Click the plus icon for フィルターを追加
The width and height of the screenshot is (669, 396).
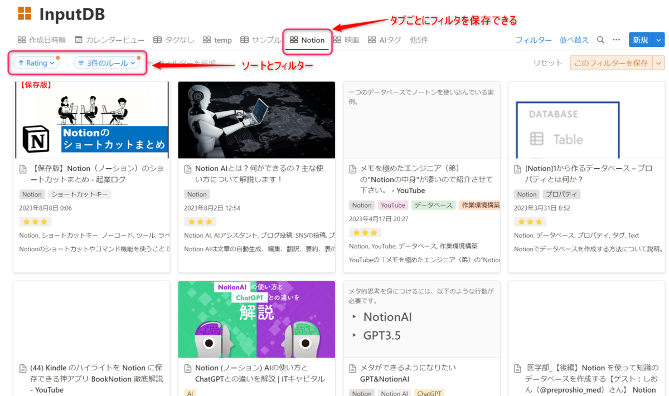(149, 63)
